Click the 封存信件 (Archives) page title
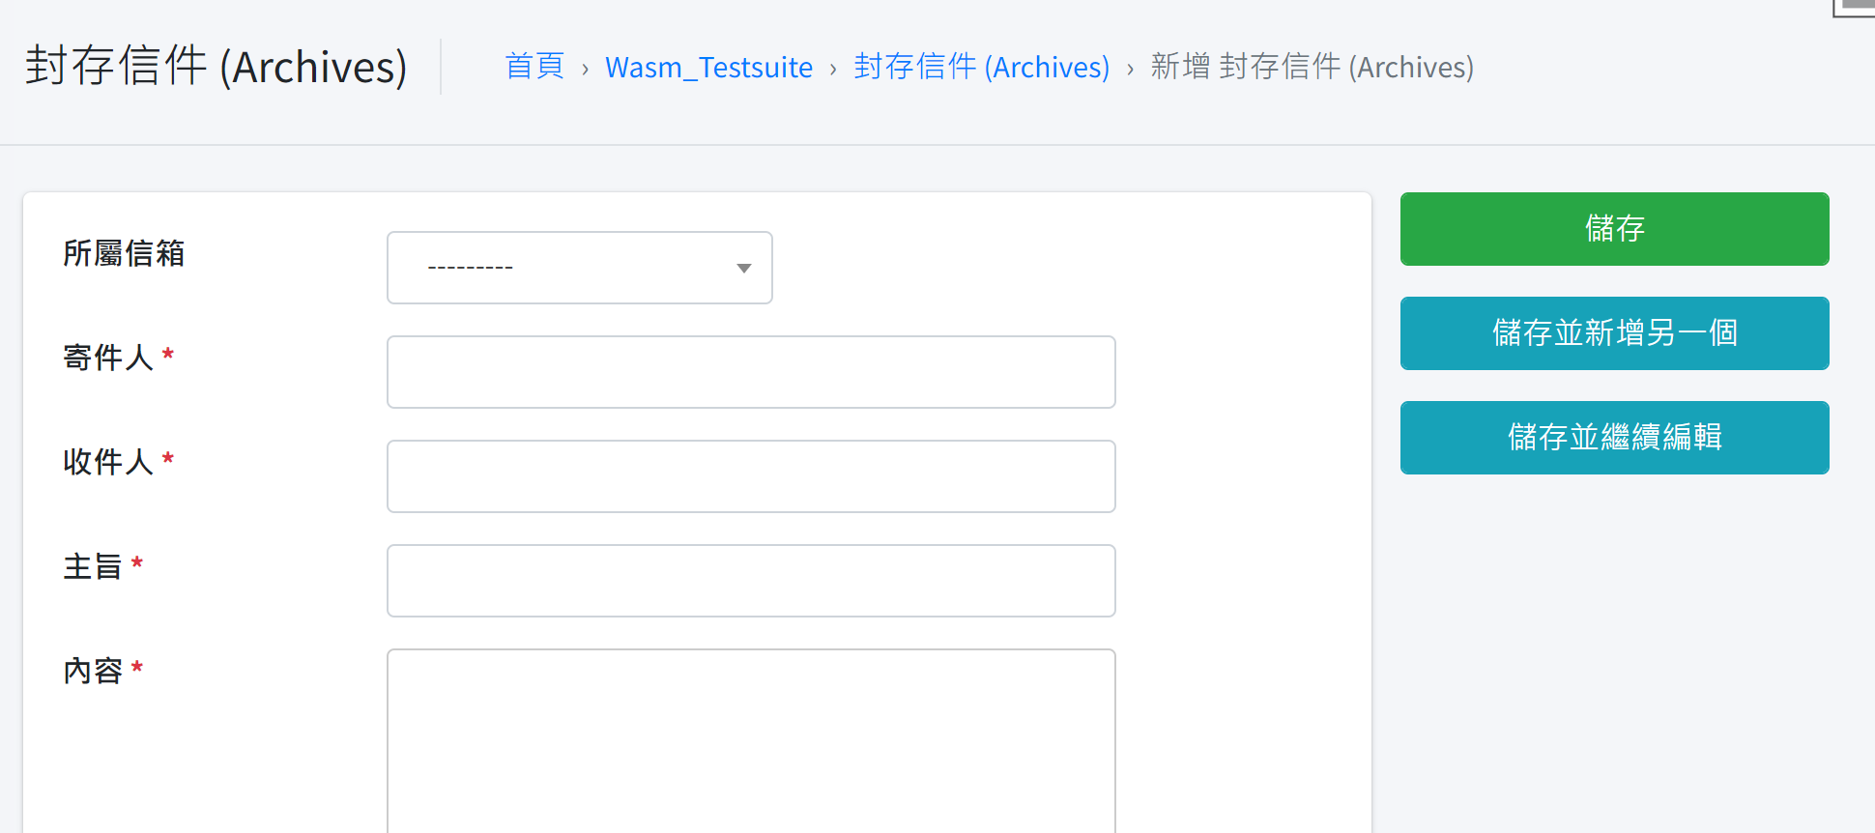This screenshot has height=833, width=1875. [216, 67]
